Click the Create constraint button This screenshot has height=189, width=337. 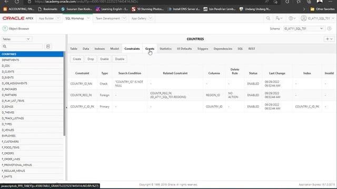pyautogui.click(x=77, y=59)
